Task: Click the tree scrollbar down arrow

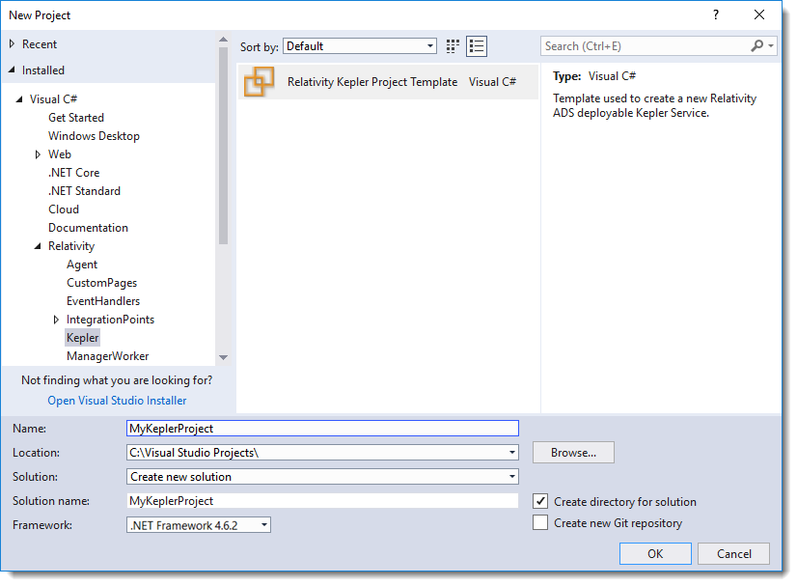Action: point(223,357)
